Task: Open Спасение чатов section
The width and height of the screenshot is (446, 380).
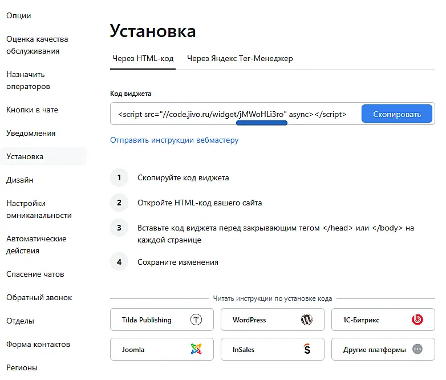Action: (35, 274)
